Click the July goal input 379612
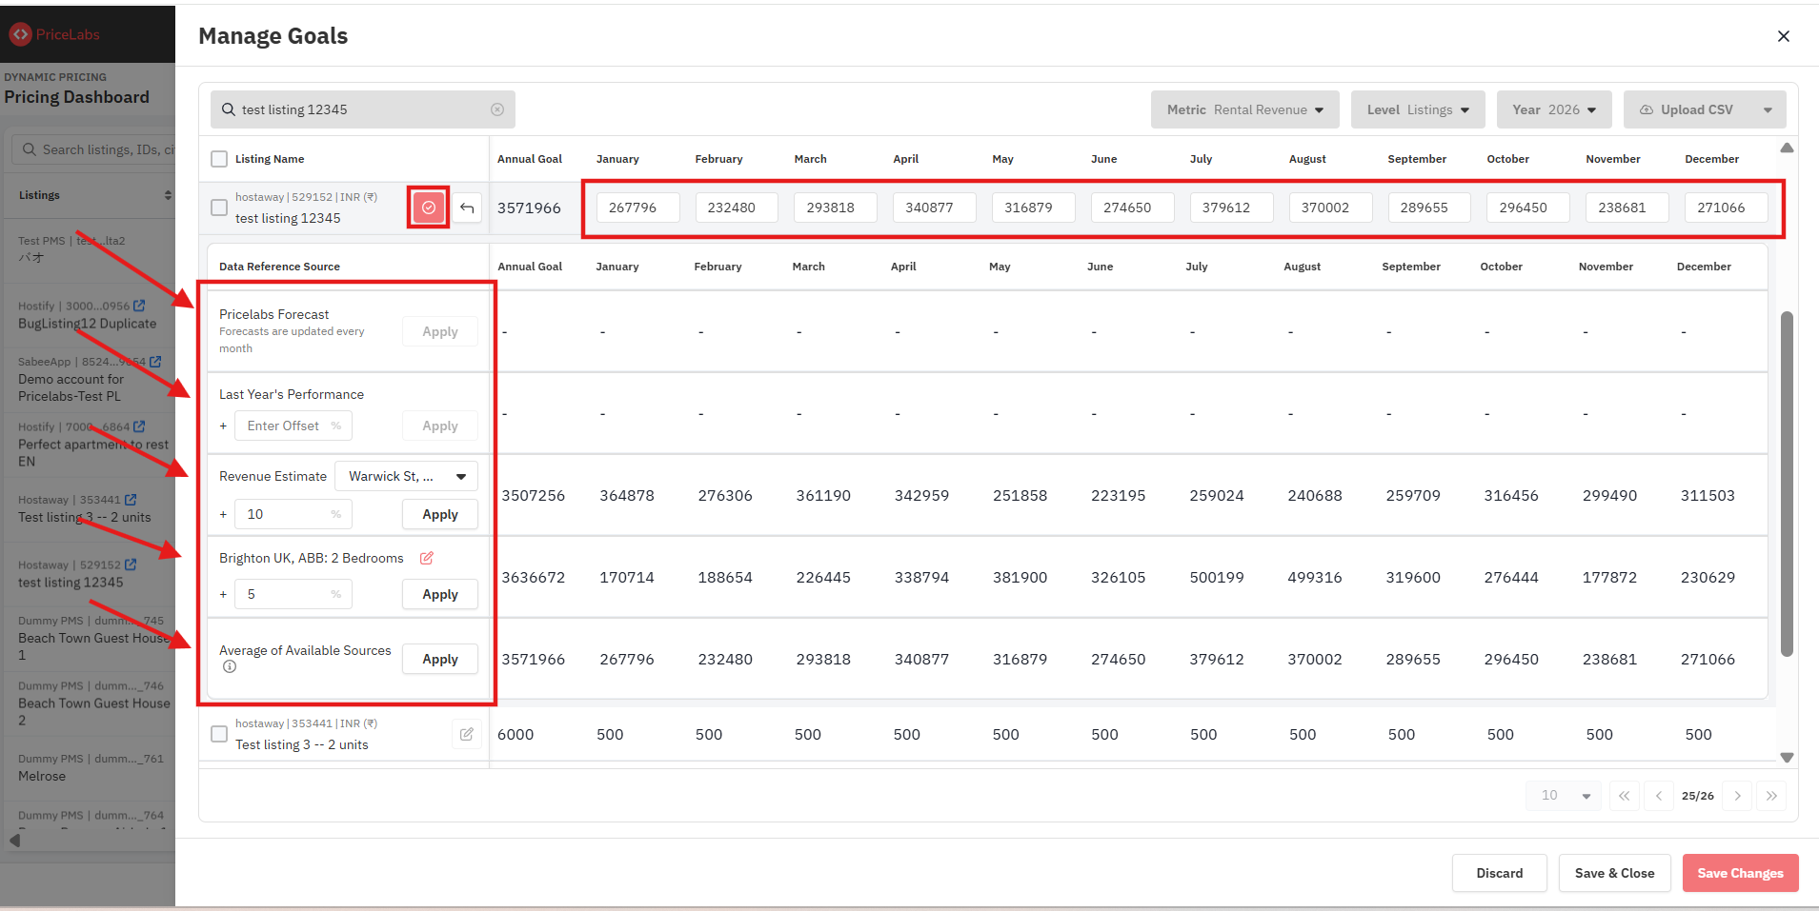Image resolution: width=1819 pixels, height=911 pixels. (1232, 208)
